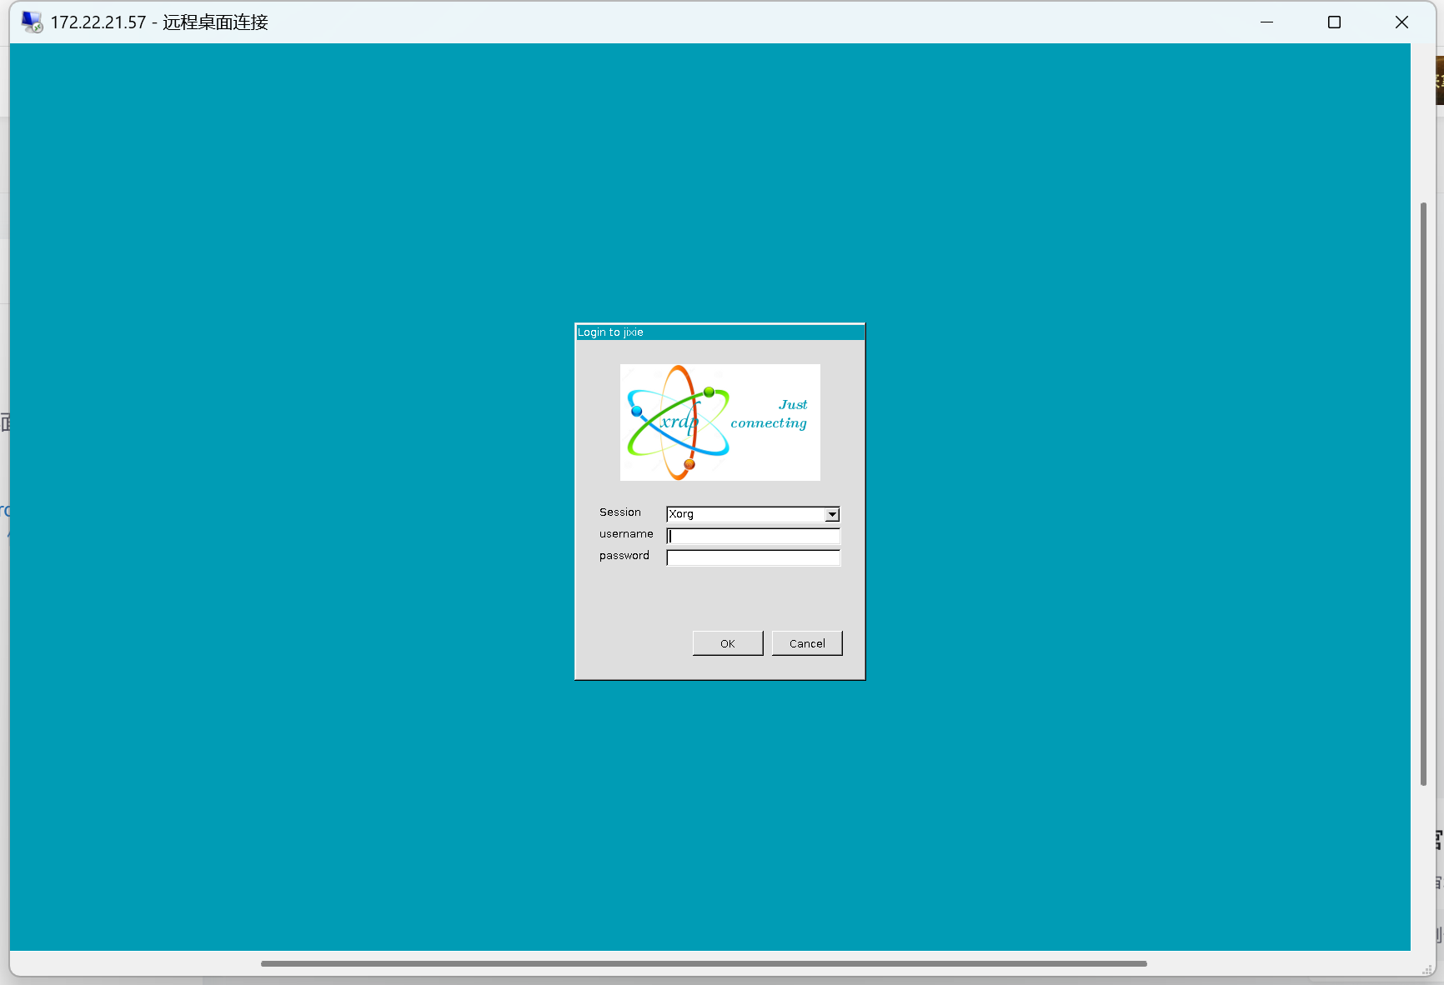This screenshot has width=1444, height=985.
Task: Click the 'password' label
Action: 624,556
